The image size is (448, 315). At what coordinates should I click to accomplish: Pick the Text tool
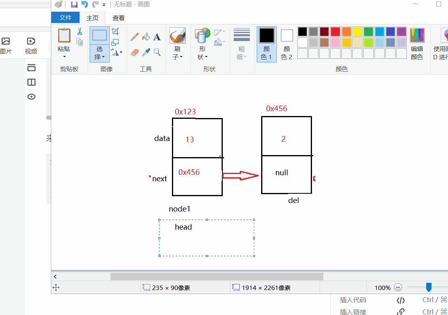(157, 36)
